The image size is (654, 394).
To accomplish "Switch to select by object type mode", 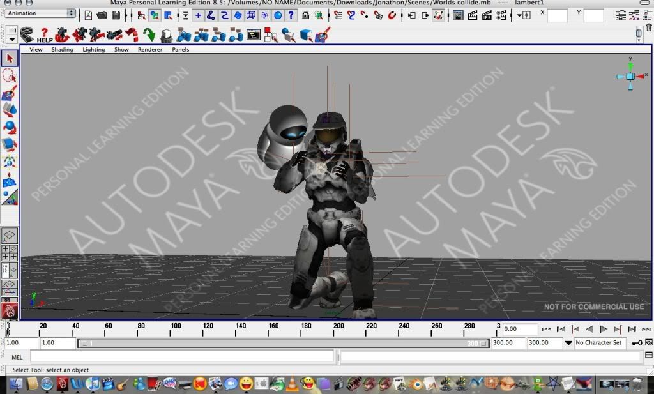I will 155,15.
